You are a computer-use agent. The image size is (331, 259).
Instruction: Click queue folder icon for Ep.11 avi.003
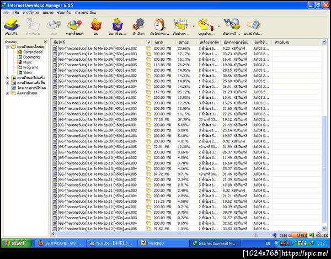click(x=148, y=191)
